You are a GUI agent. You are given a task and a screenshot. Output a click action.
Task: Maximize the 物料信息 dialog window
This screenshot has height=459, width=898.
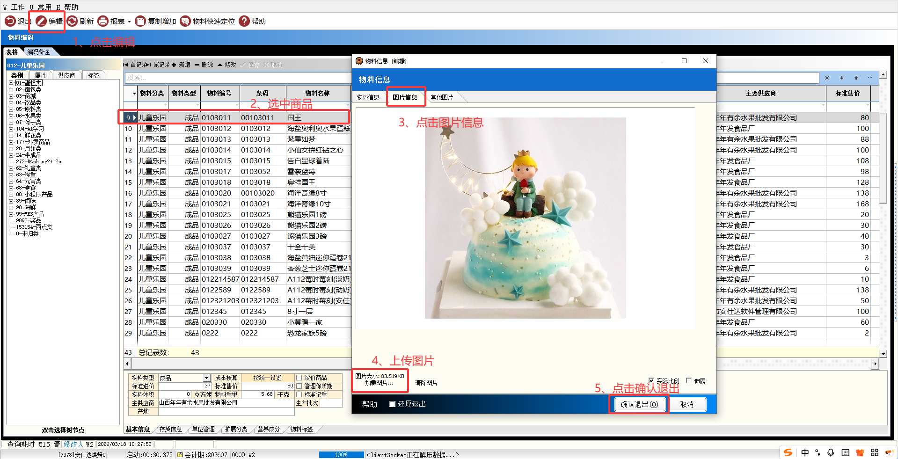click(x=684, y=61)
